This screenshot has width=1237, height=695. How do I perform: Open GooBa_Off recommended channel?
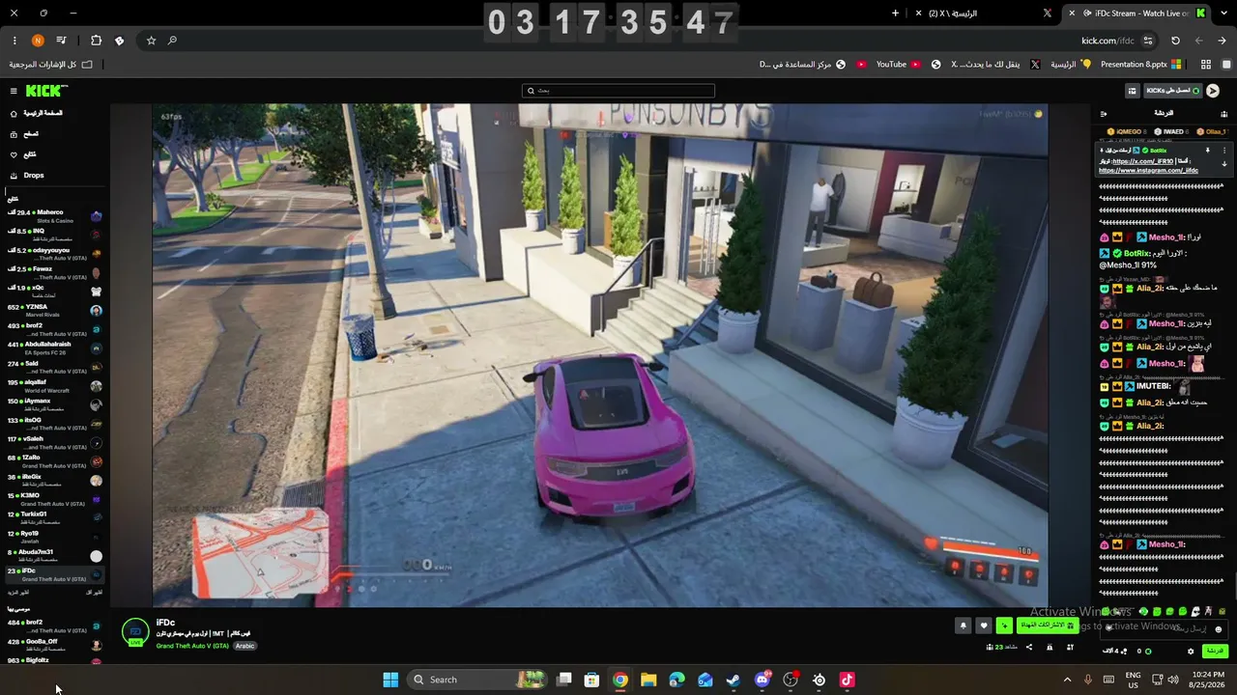[54, 645]
